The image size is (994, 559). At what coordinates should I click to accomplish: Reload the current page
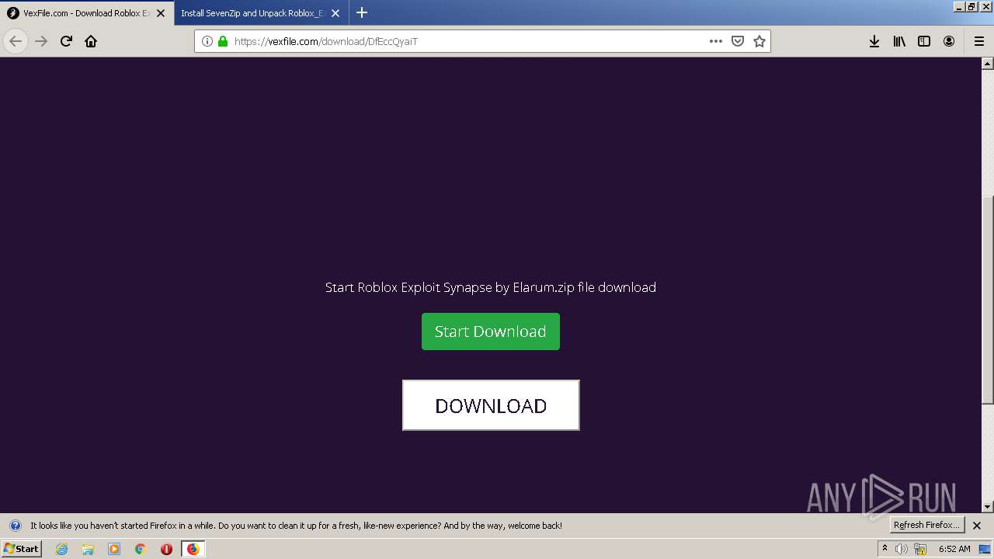point(66,41)
